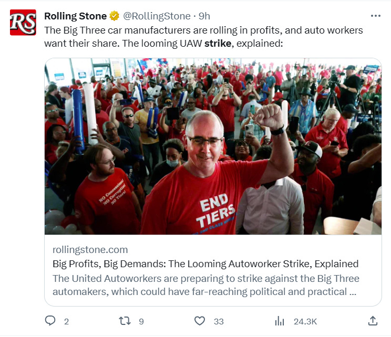391x337 pixels.
Task: Click the rollingstone.com domain text
Action: (90, 249)
